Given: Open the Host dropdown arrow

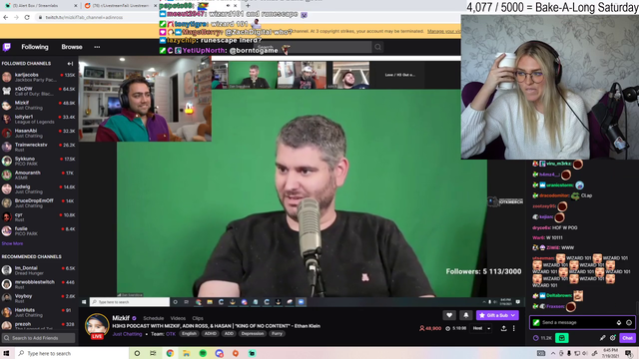Looking at the screenshot, I should [489, 328].
